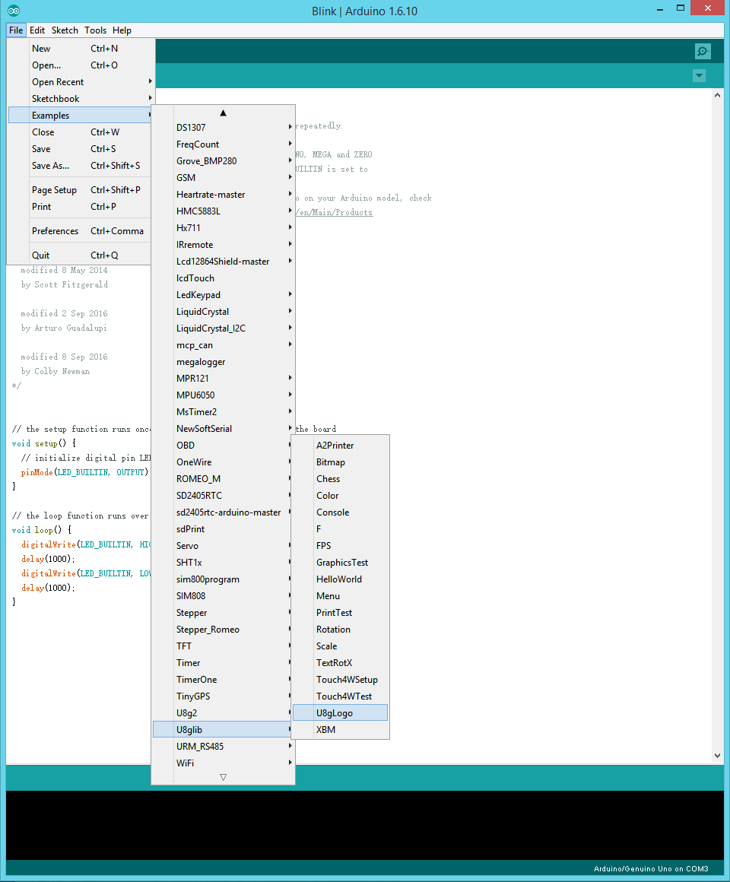Click editor scrollbar up arrow
The width and height of the screenshot is (730, 882).
click(717, 95)
